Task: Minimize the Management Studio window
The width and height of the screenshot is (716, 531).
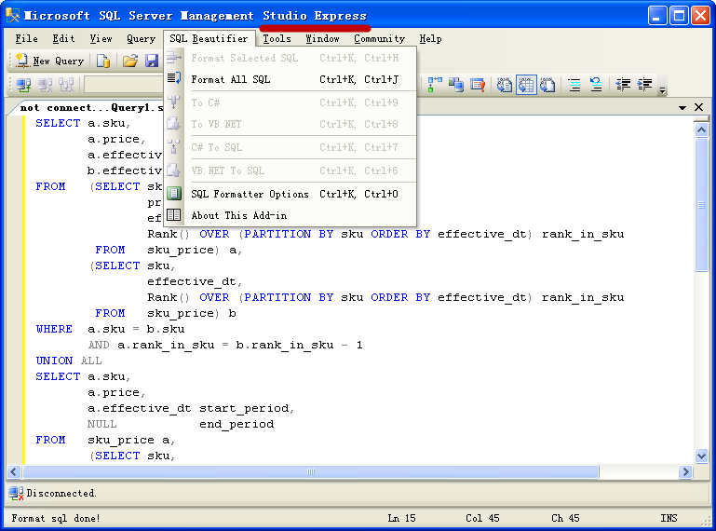Action: (x=657, y=16)
